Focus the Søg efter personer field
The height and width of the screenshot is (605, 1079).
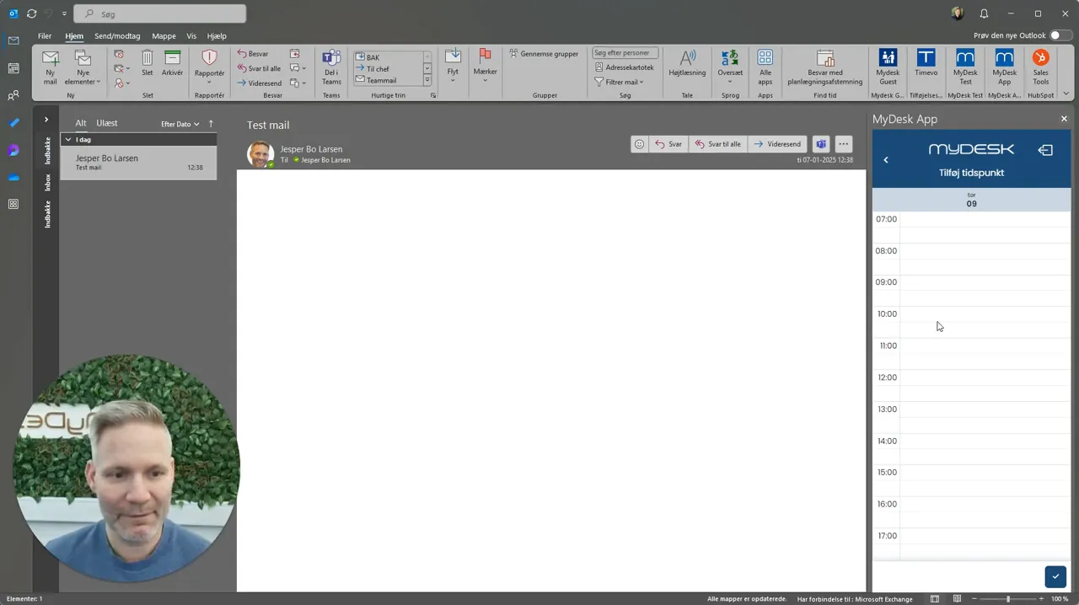pos(625,53)
